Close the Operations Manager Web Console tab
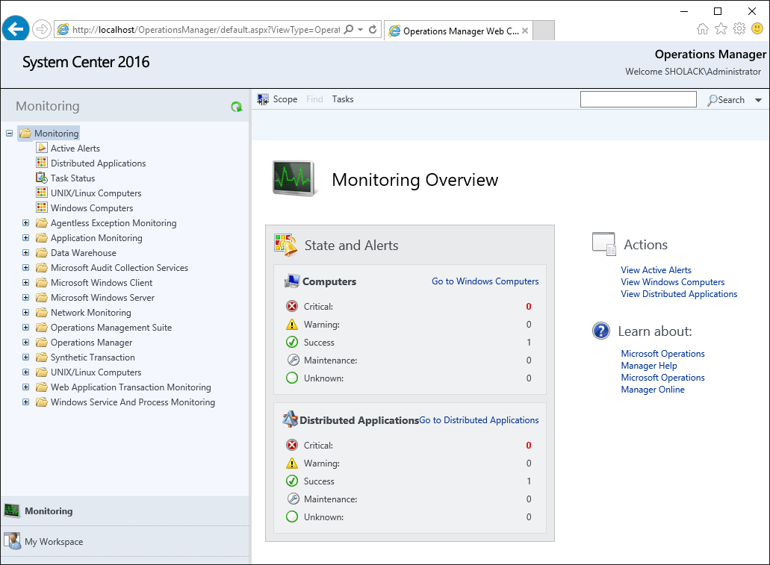Viewport: 770px width, 565px height. pyautogui.click(x=525, y=31)
